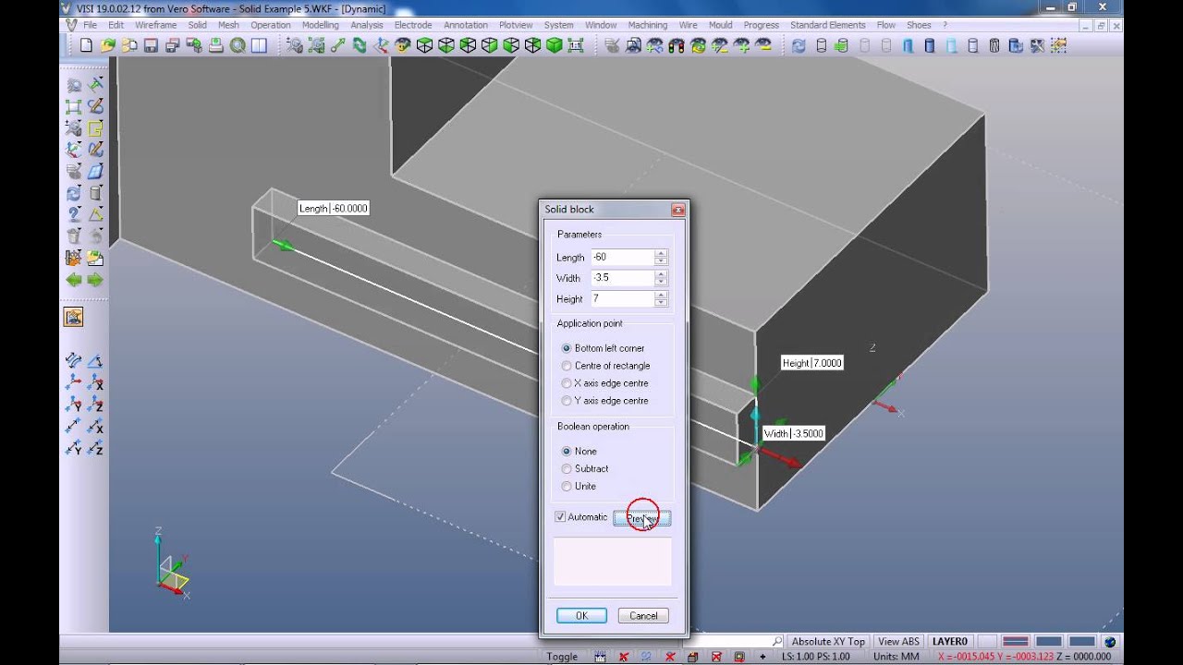This screenshot has width=1183, height=665.
Task: Close the Solid block dialog
Action: tap(677, 210)
